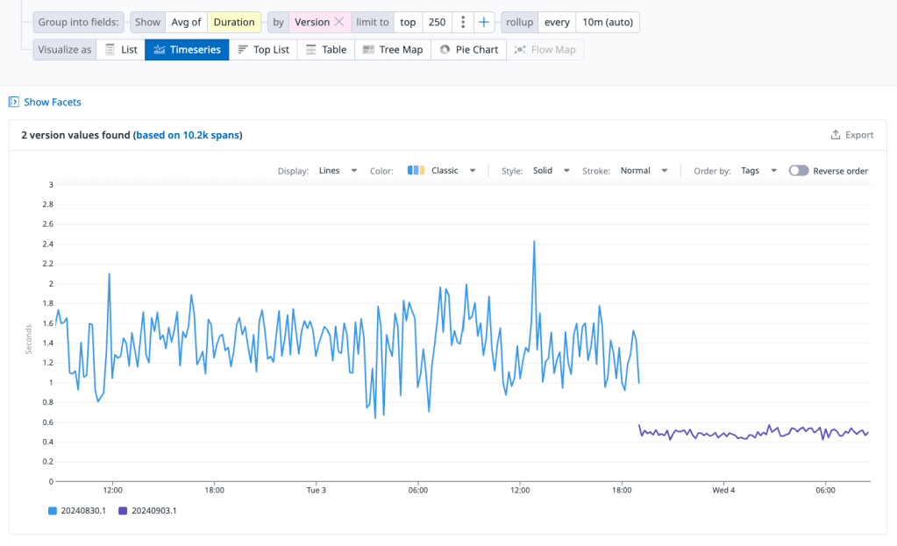Open the Stroke Normal dropdown
This screenshot has width=897, height=546.
[644, 171]
